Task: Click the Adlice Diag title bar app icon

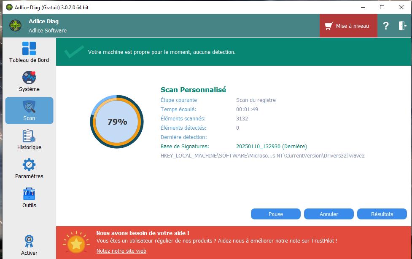Action: (x=9, y=7)
